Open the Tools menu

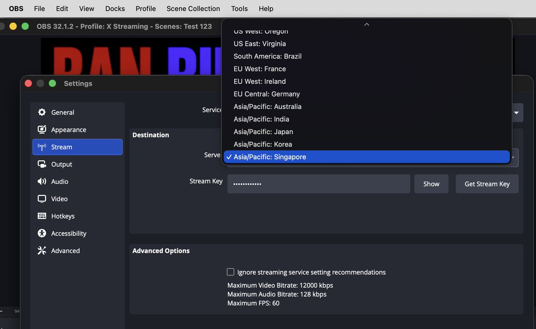click(x=239, y=8)
